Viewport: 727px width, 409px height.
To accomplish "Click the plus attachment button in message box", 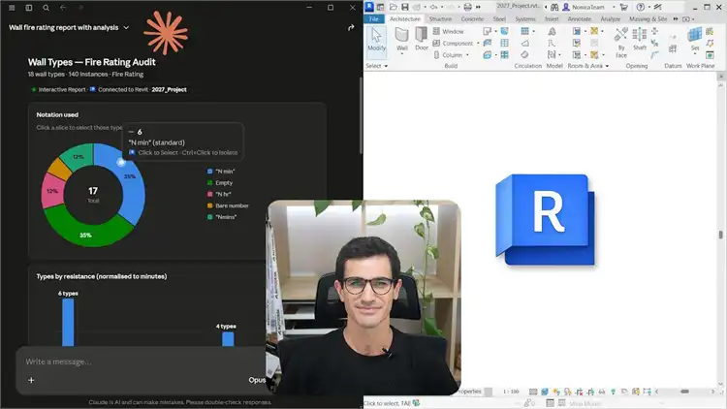I will [31, 380].
